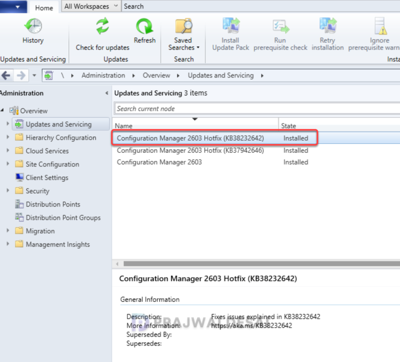This screenshot has height=362, width=400.
Task: Click the Migration folder icon
Action: tap(19, 231)
